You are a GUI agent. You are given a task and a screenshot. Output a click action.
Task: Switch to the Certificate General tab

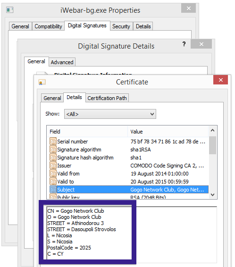(x=52, y=98)
